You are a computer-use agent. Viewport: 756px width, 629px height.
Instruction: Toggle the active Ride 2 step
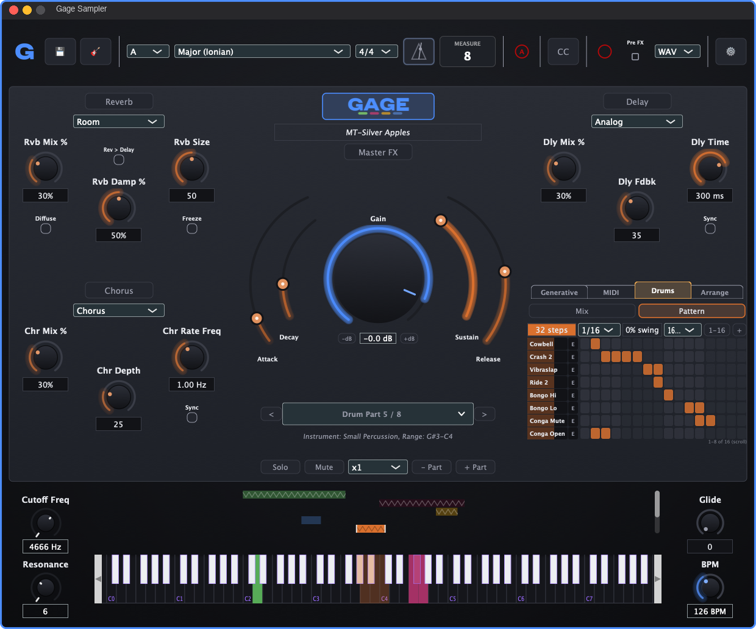[x=658, y=382]
